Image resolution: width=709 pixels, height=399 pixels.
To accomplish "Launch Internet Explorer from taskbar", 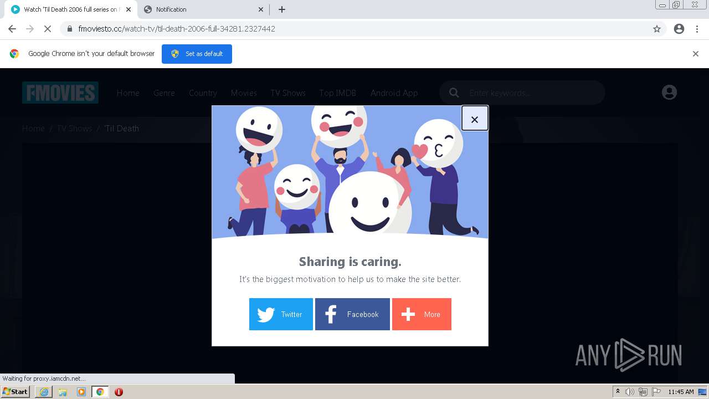I will [x=44, y=392].
